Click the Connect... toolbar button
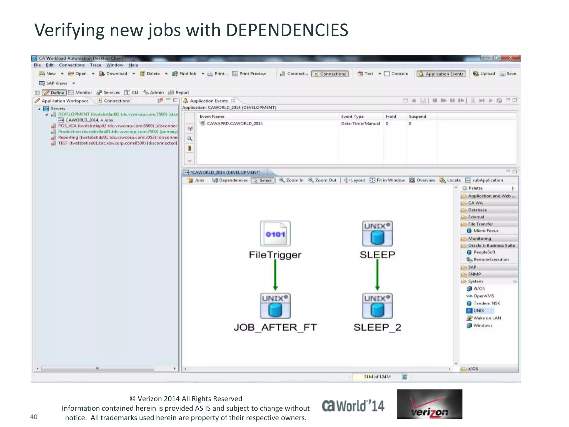 [294, 74]
